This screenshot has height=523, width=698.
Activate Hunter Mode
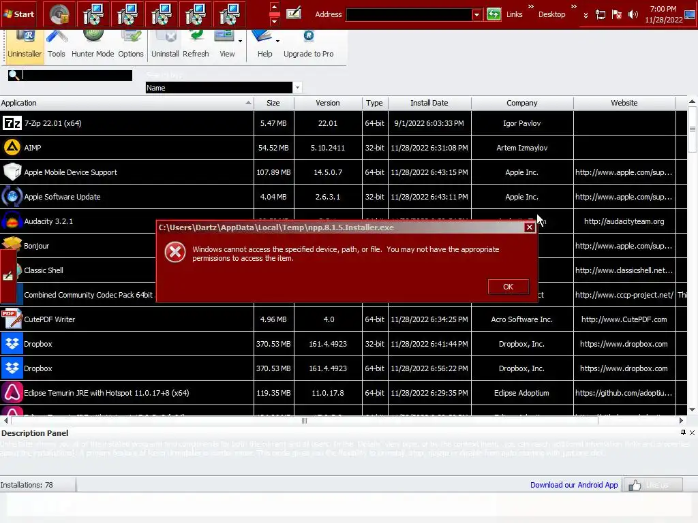click(x=93, y=46)
